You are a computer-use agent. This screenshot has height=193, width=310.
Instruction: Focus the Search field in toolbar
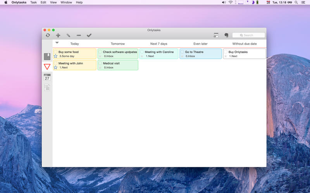(248, 35)
